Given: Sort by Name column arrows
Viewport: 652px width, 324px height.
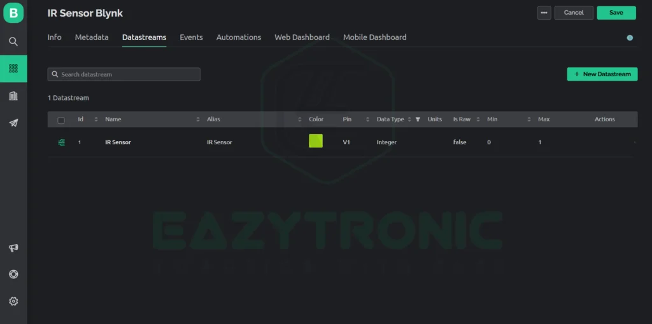Looking at the screenshot, I should (198, 119).
